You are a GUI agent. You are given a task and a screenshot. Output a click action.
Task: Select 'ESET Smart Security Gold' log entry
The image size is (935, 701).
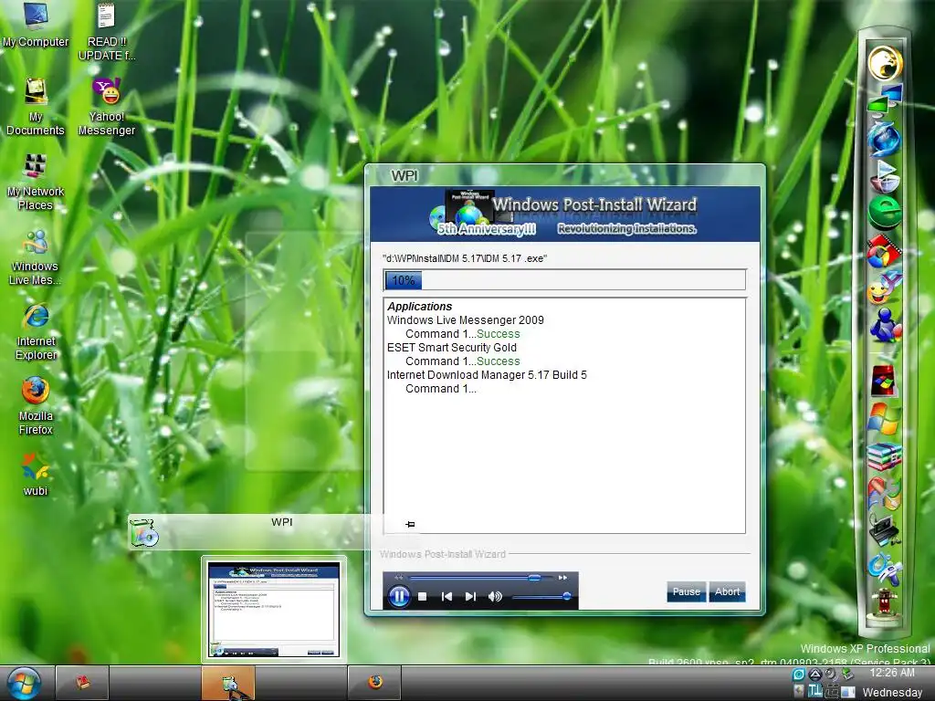(x=451, y=348)
